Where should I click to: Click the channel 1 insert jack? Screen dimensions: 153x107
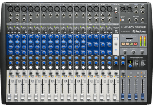(10, 20)
